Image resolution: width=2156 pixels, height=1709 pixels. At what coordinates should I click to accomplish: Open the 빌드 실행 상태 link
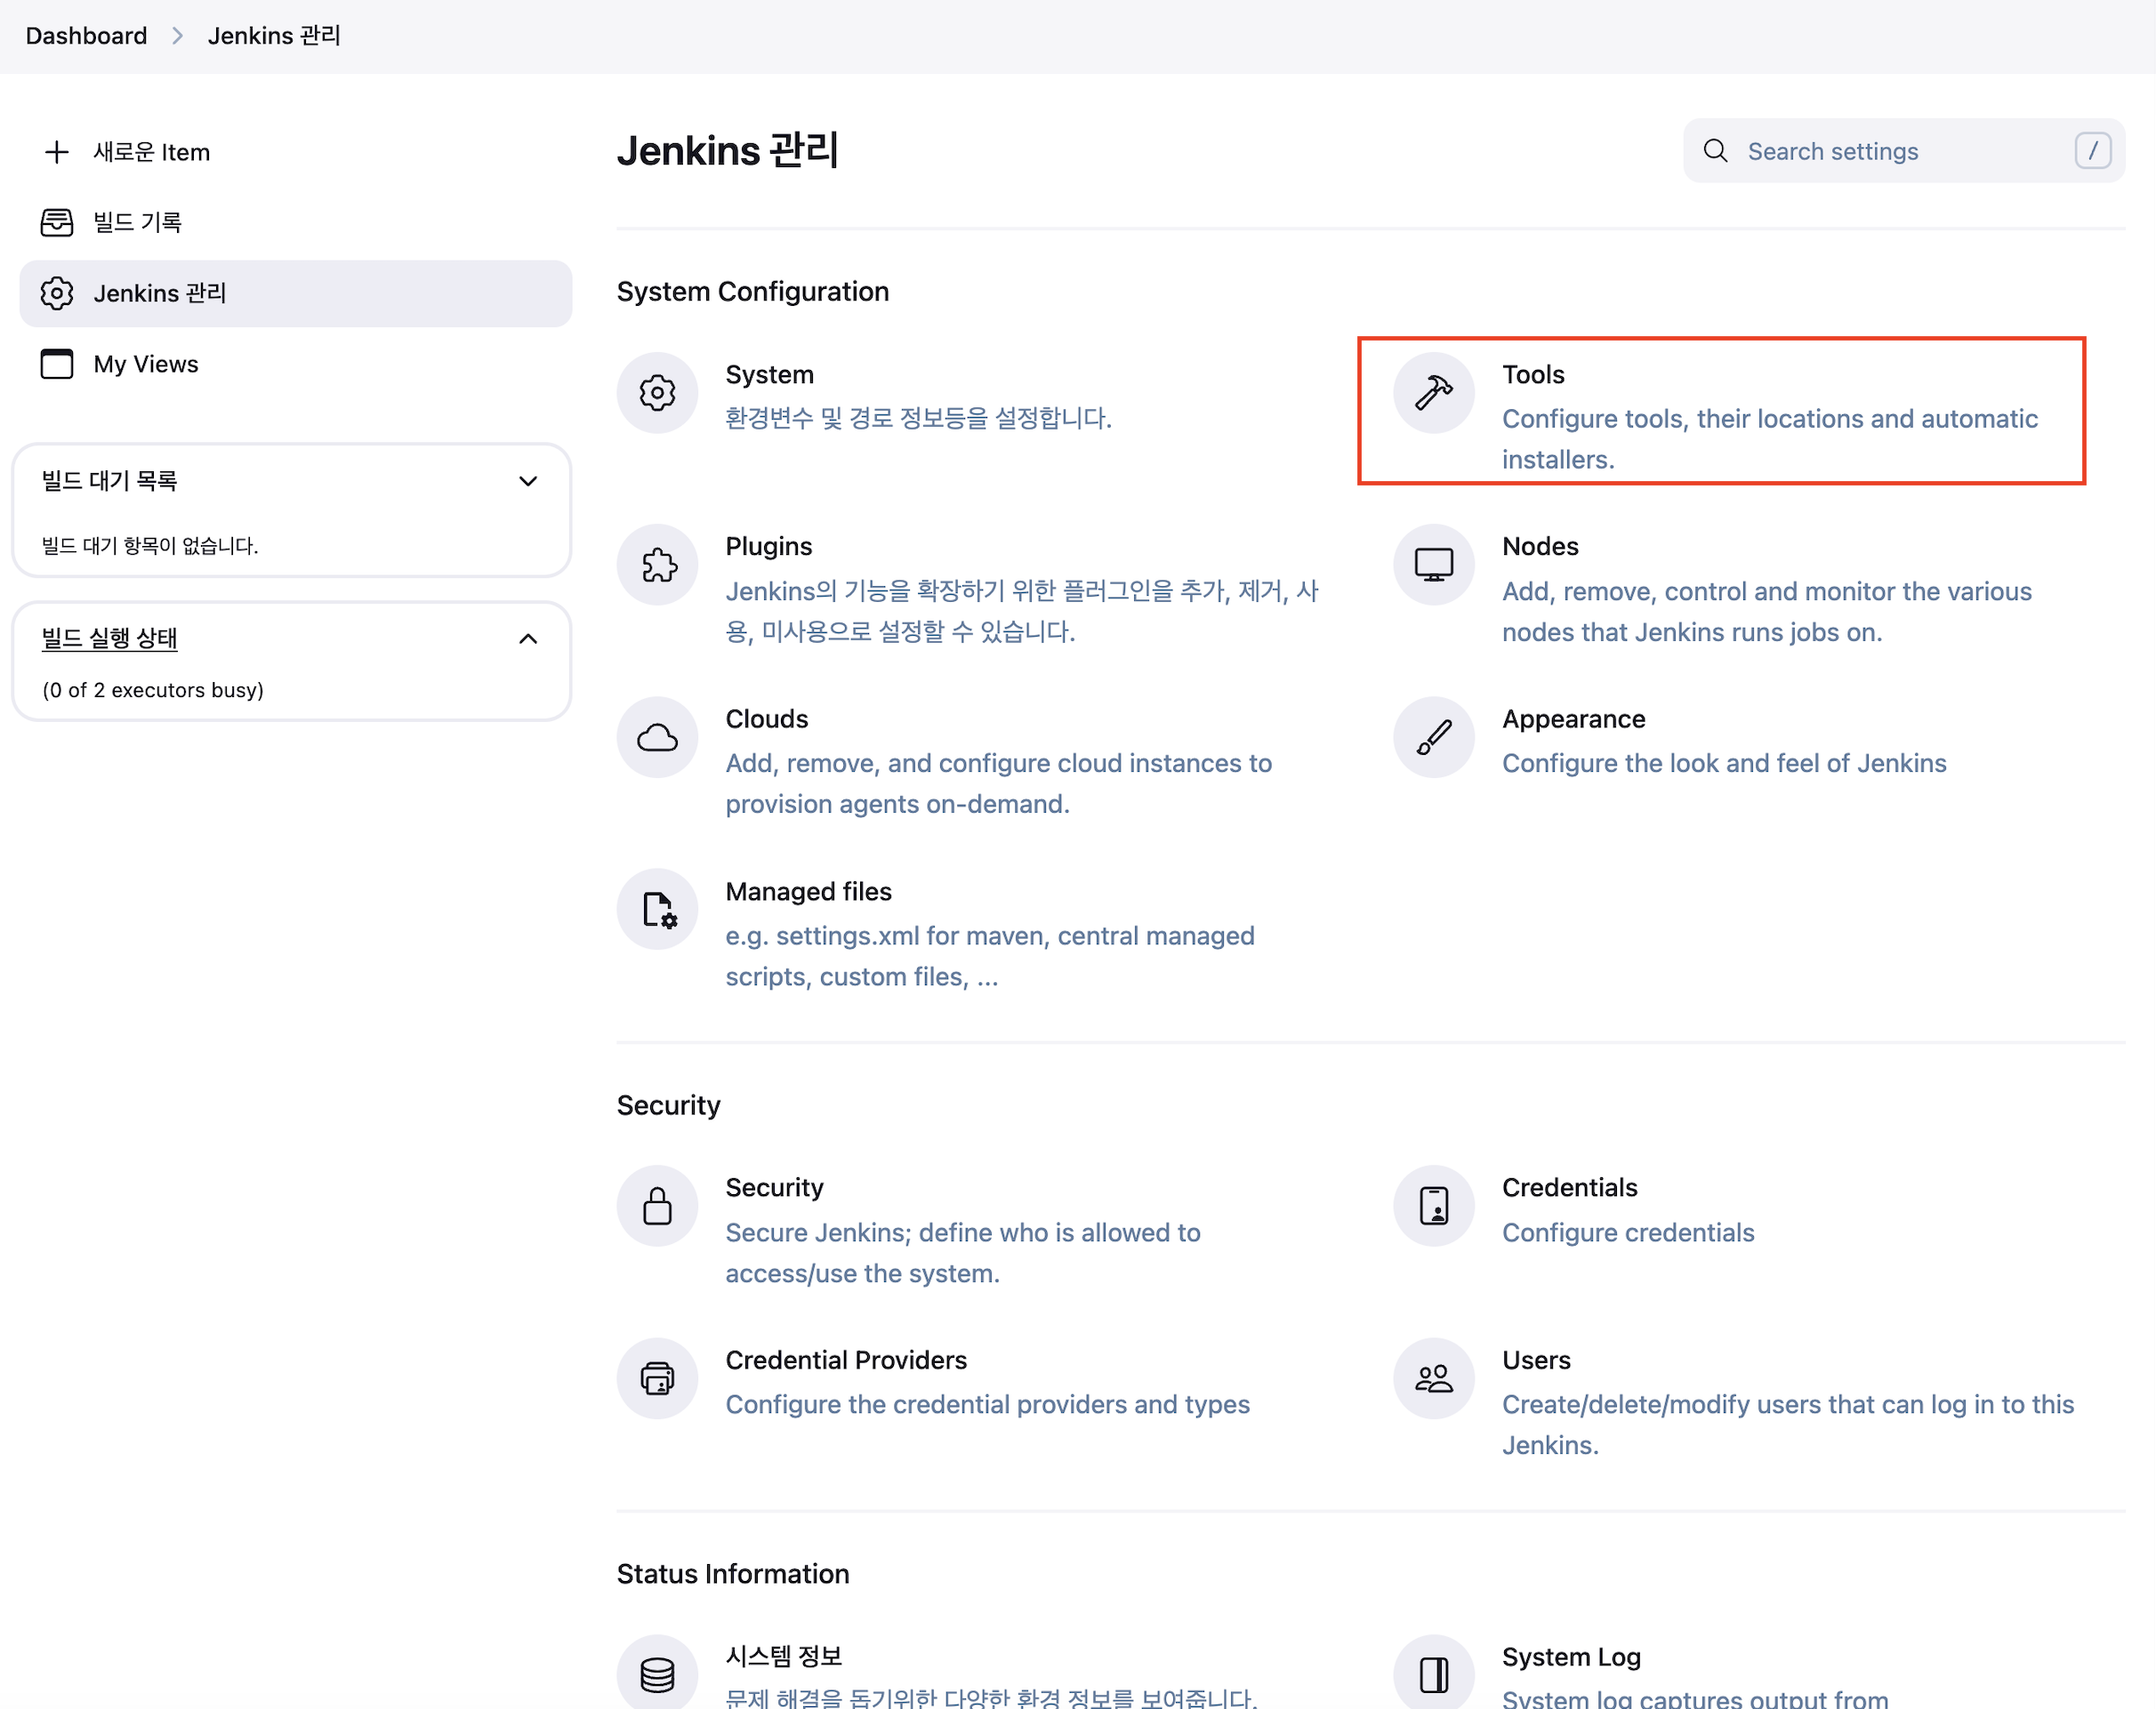pos(110,638)
